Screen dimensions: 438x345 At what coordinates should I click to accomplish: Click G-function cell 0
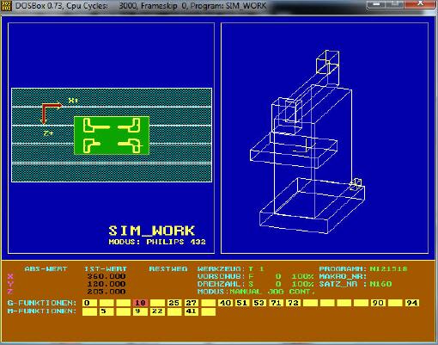click(x=89, y=303)
